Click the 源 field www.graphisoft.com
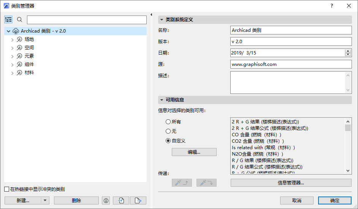The width and height of the screenshot is (358, 209). tap(291, 64)
